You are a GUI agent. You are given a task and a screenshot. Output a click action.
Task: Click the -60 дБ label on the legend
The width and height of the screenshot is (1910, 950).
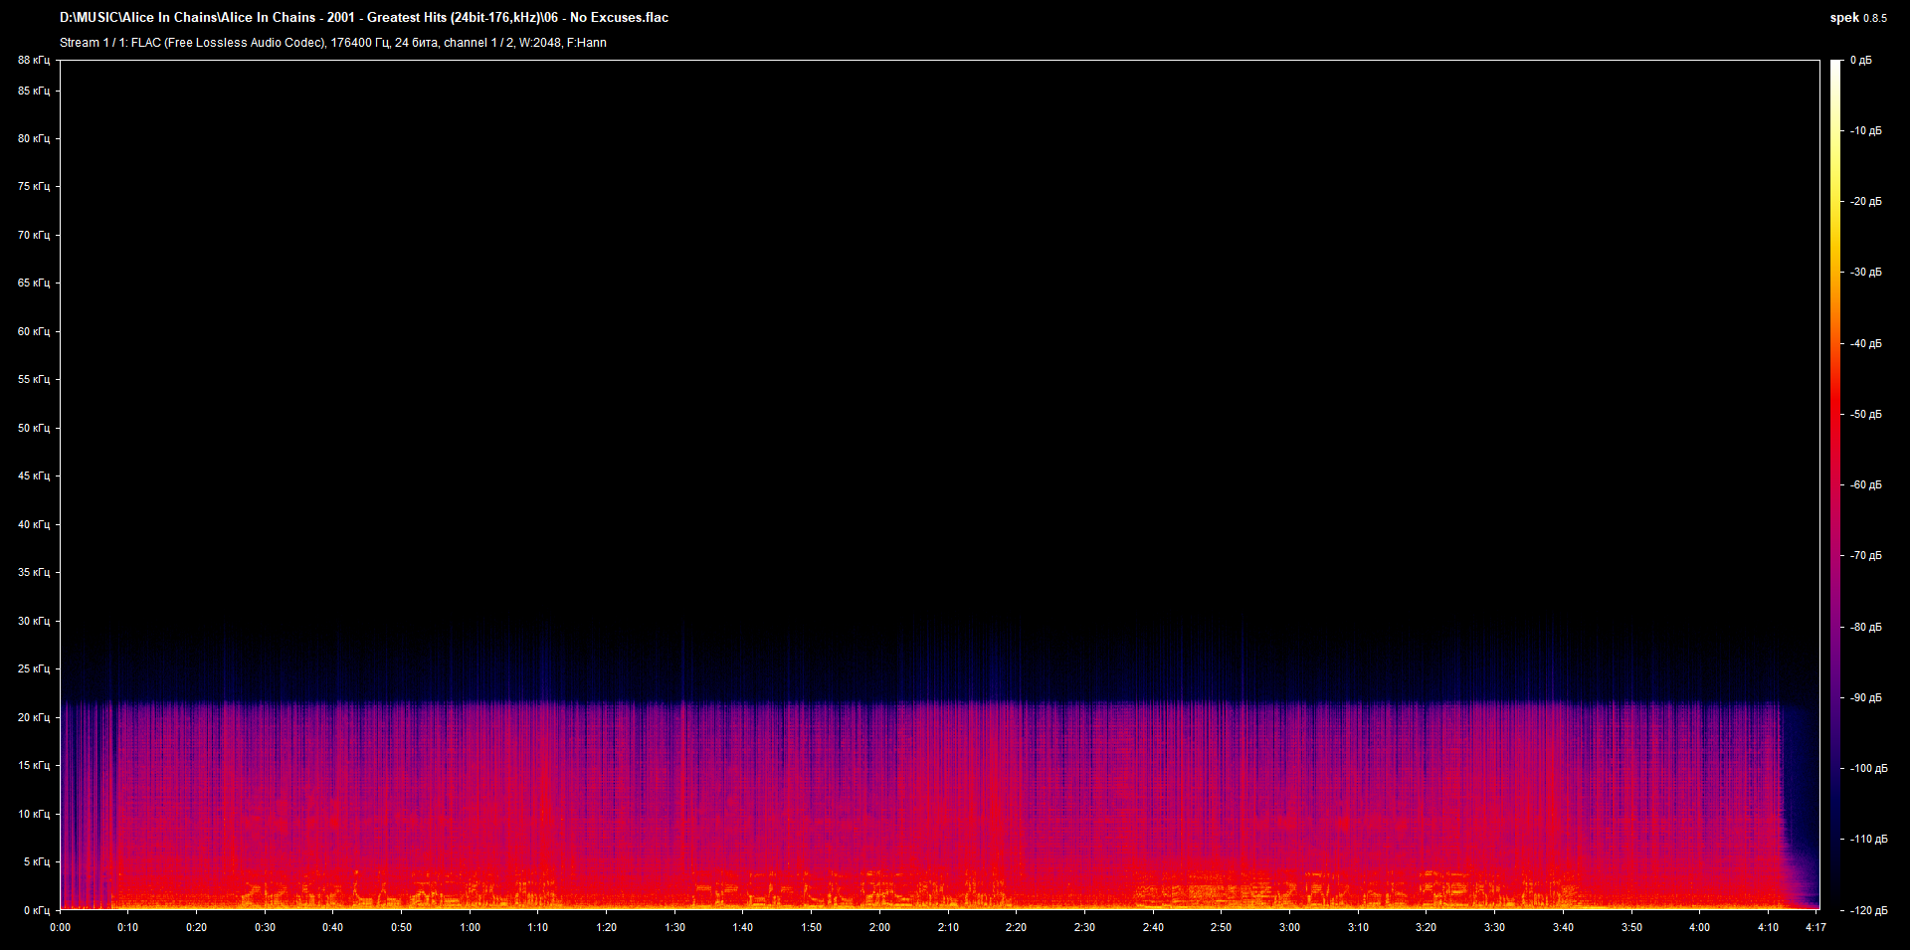click(x=1864, y=485)
